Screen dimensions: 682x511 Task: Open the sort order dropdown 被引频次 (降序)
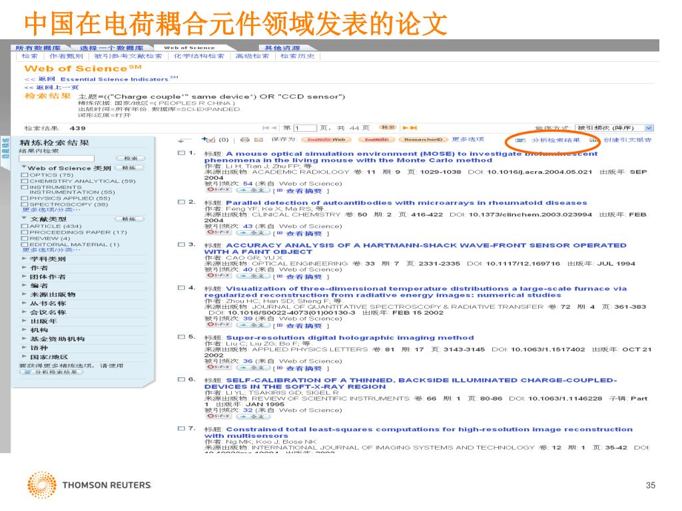614,128
